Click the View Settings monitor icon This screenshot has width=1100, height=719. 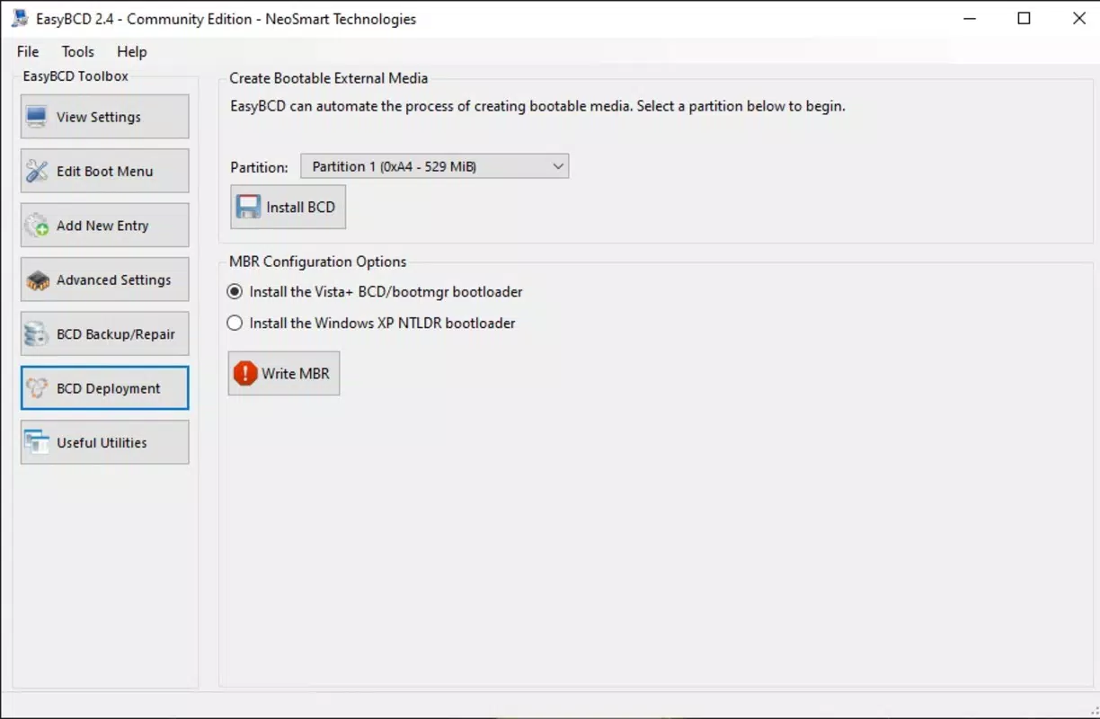tap(37, 117)
